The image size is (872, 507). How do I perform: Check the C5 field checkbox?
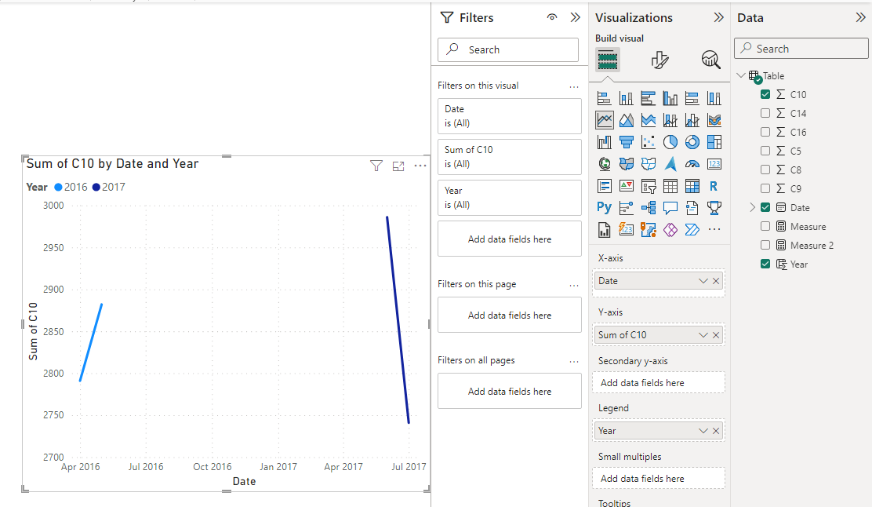[x=765, y=151]
